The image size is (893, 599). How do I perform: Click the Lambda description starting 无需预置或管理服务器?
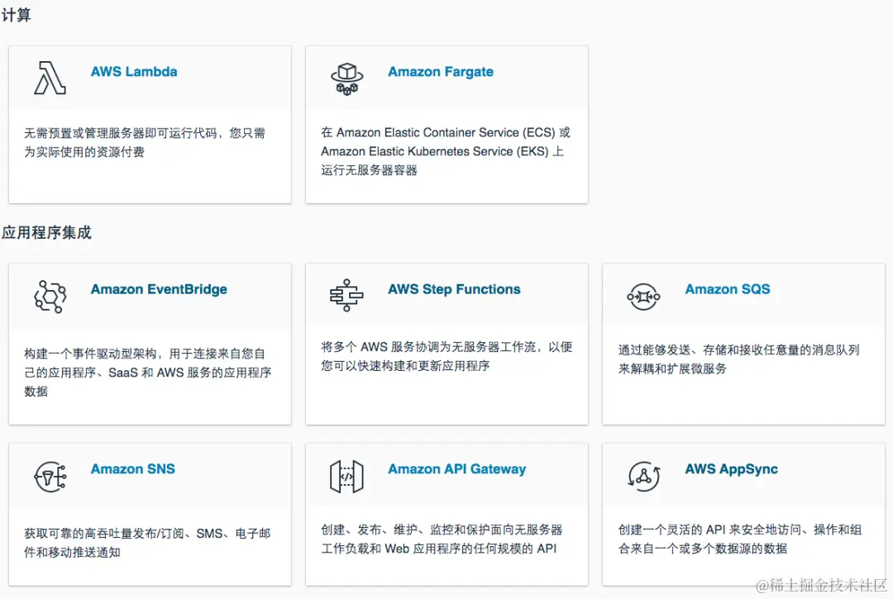click(145, 142)
